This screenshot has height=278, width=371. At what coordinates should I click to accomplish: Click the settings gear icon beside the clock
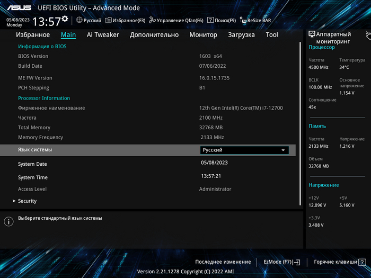tap(65, 19)
